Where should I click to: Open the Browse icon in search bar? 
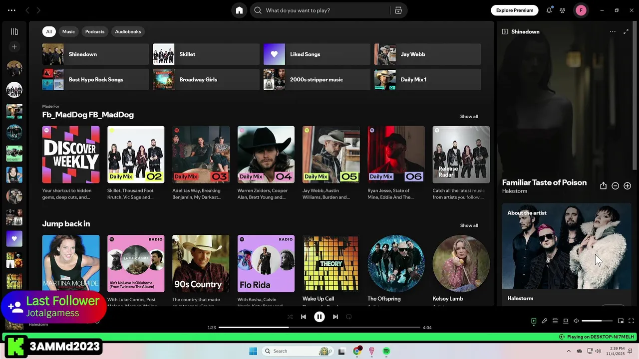(x=398, y=10)
